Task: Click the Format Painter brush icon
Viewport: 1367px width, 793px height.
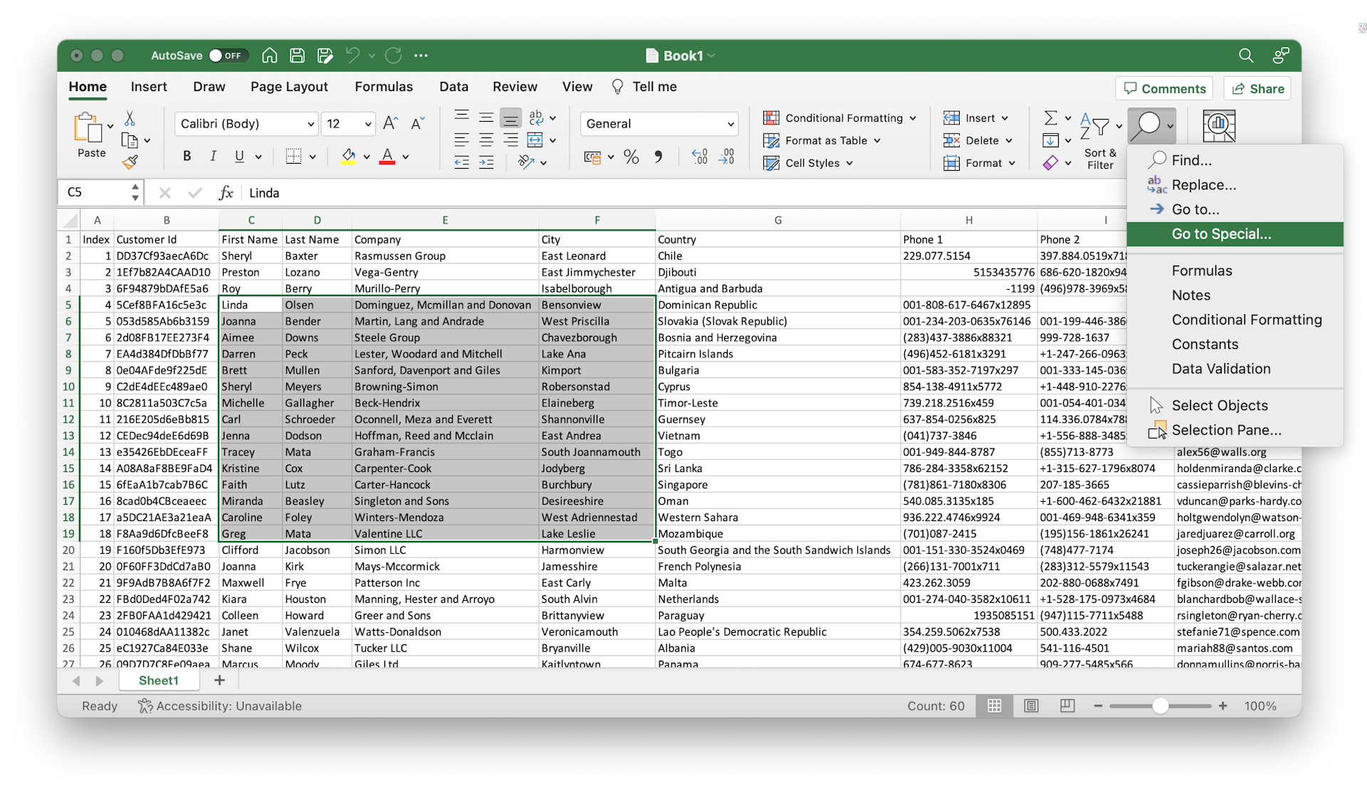Action: (x=130, y=163)
